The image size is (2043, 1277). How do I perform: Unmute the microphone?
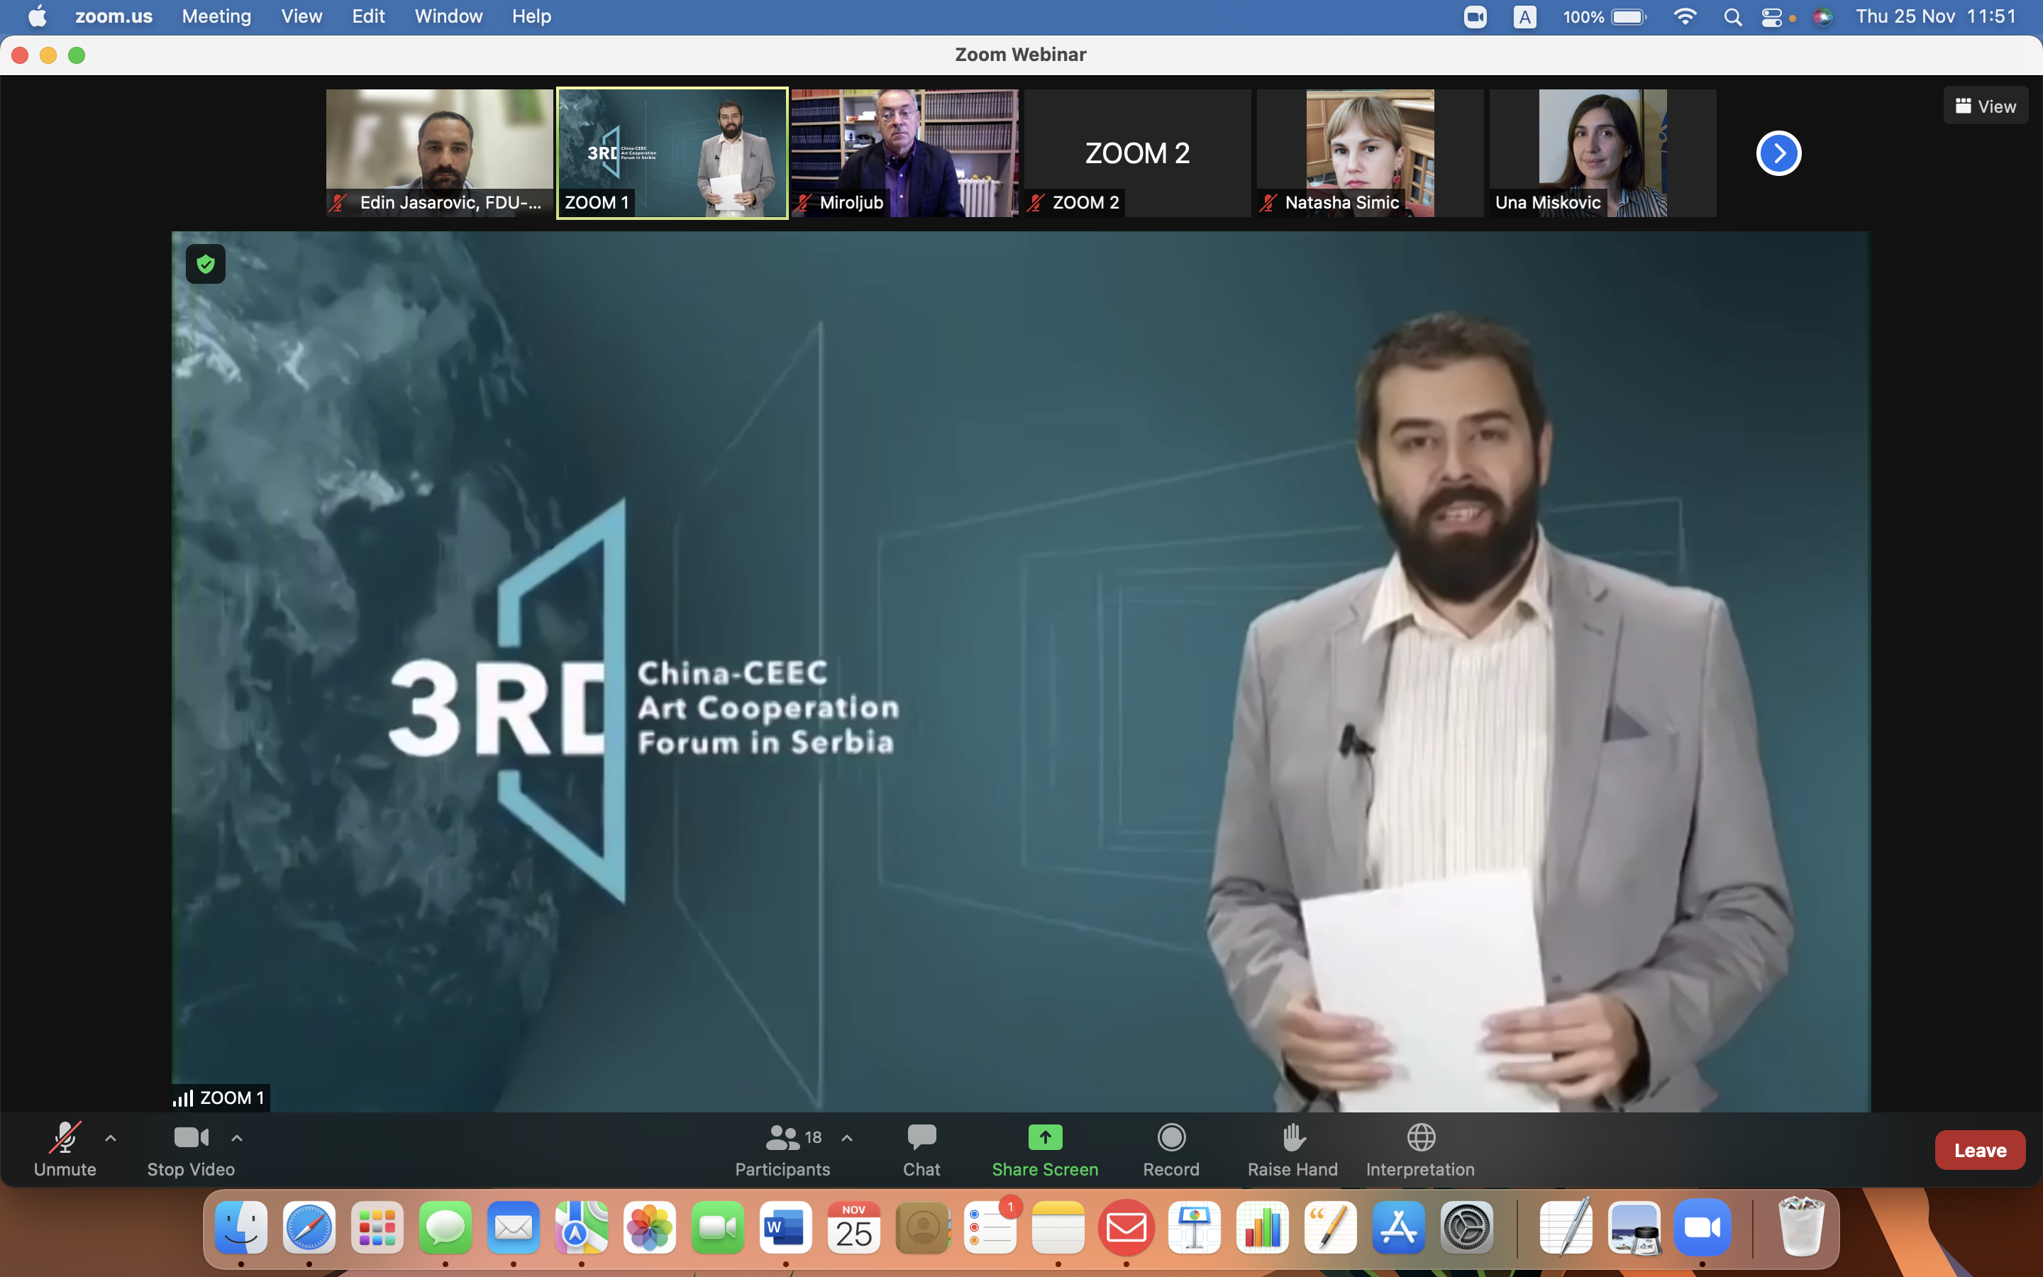point(65,1149)
